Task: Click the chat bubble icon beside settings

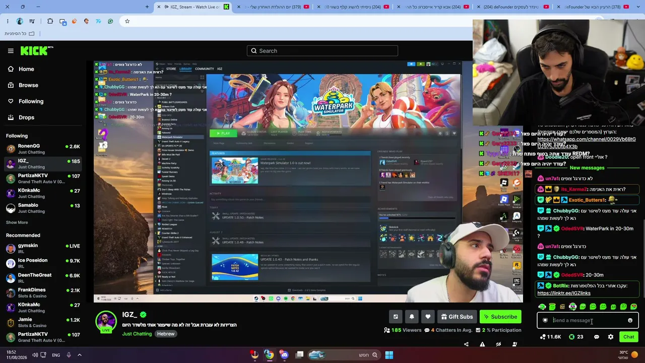Action: tap(597, 337)
